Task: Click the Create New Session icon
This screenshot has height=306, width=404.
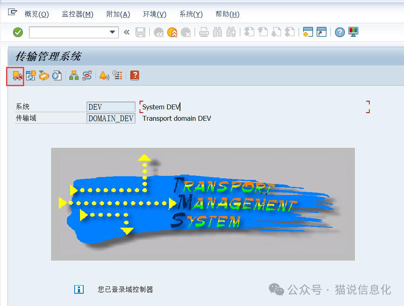Action: (x=308, y=32)
